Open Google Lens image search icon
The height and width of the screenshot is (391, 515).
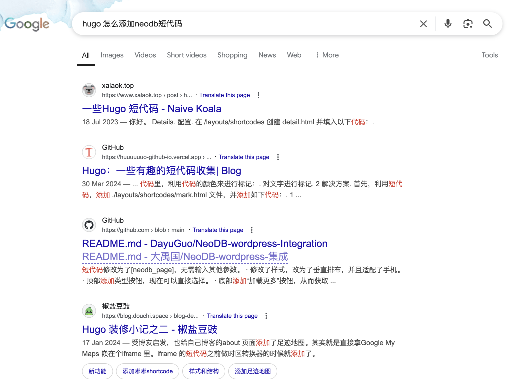click(467, 24)
